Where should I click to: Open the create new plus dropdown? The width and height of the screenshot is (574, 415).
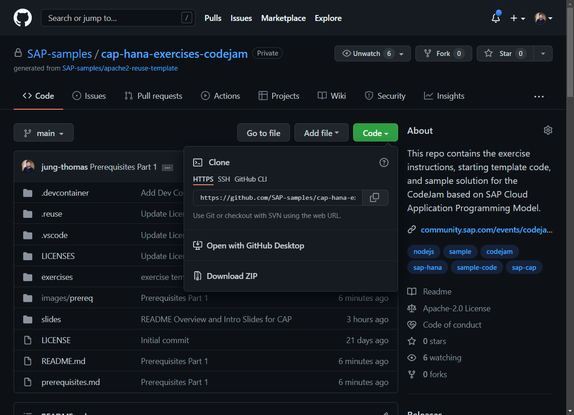point(517,18)
